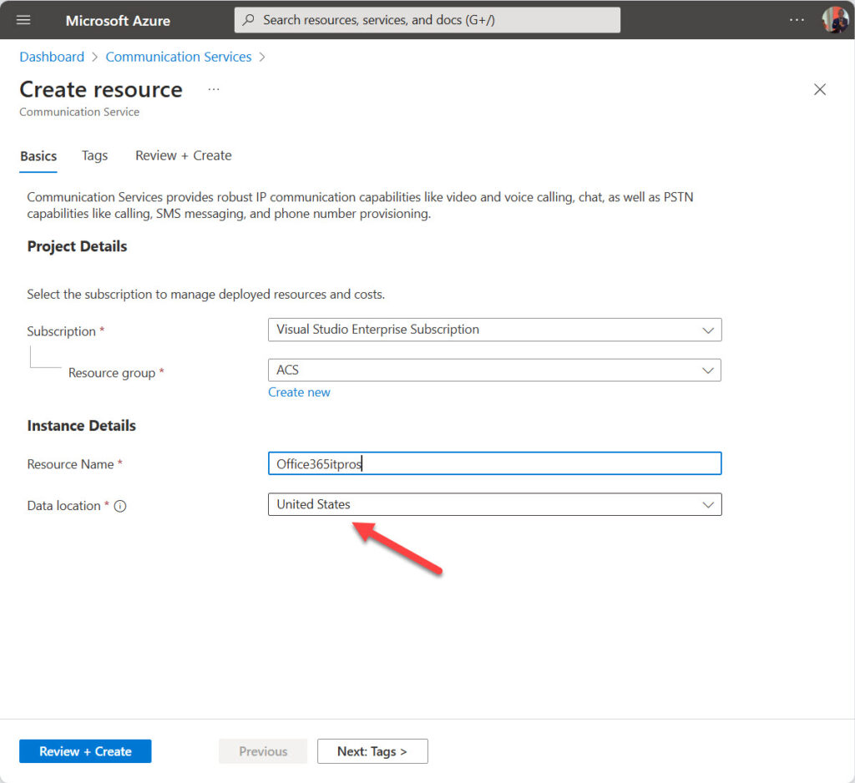Screen dimensions: 855x783
Task: Click the Resource Name label
Action: click(x=70, y=465)
